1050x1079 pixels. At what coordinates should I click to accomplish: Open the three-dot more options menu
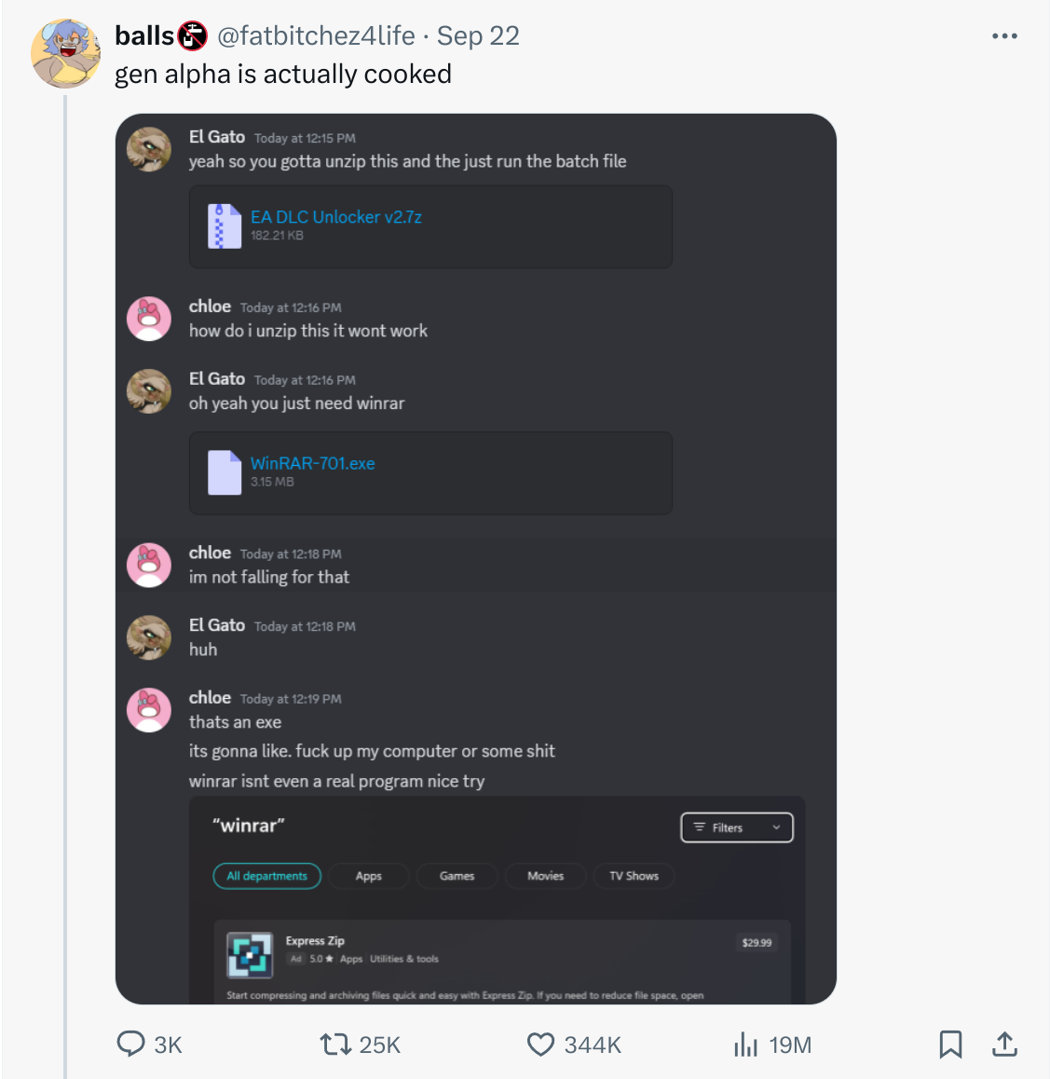coord(1004,35)
